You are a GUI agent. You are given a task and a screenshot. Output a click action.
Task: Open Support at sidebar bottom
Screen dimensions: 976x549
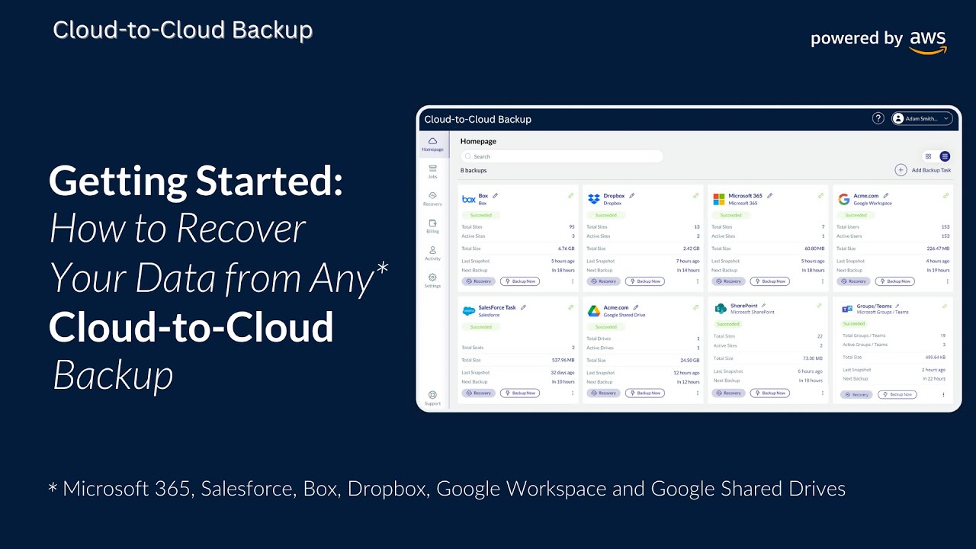pyautogui.click(x=432, y=398)
